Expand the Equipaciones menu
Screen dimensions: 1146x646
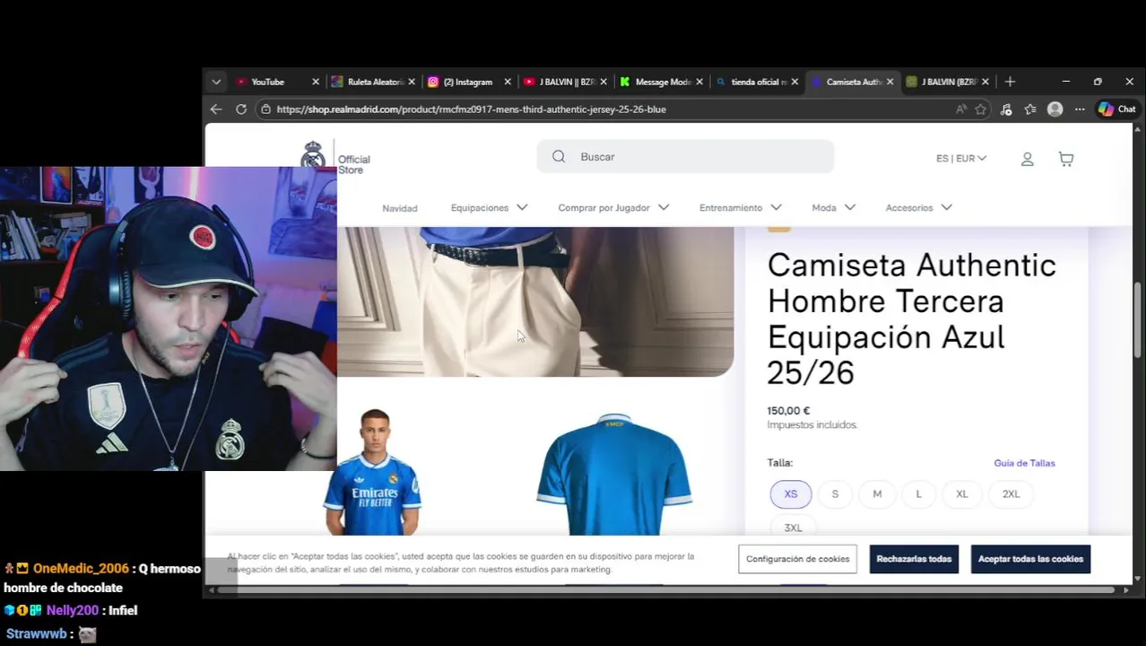click(489, 207)
